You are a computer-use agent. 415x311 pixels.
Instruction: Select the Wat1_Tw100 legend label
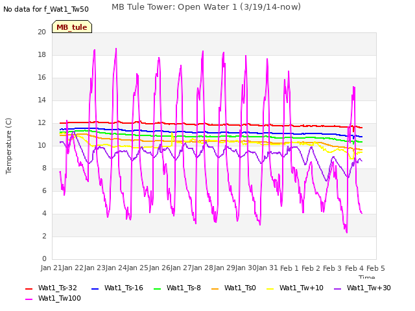point(60,298)
